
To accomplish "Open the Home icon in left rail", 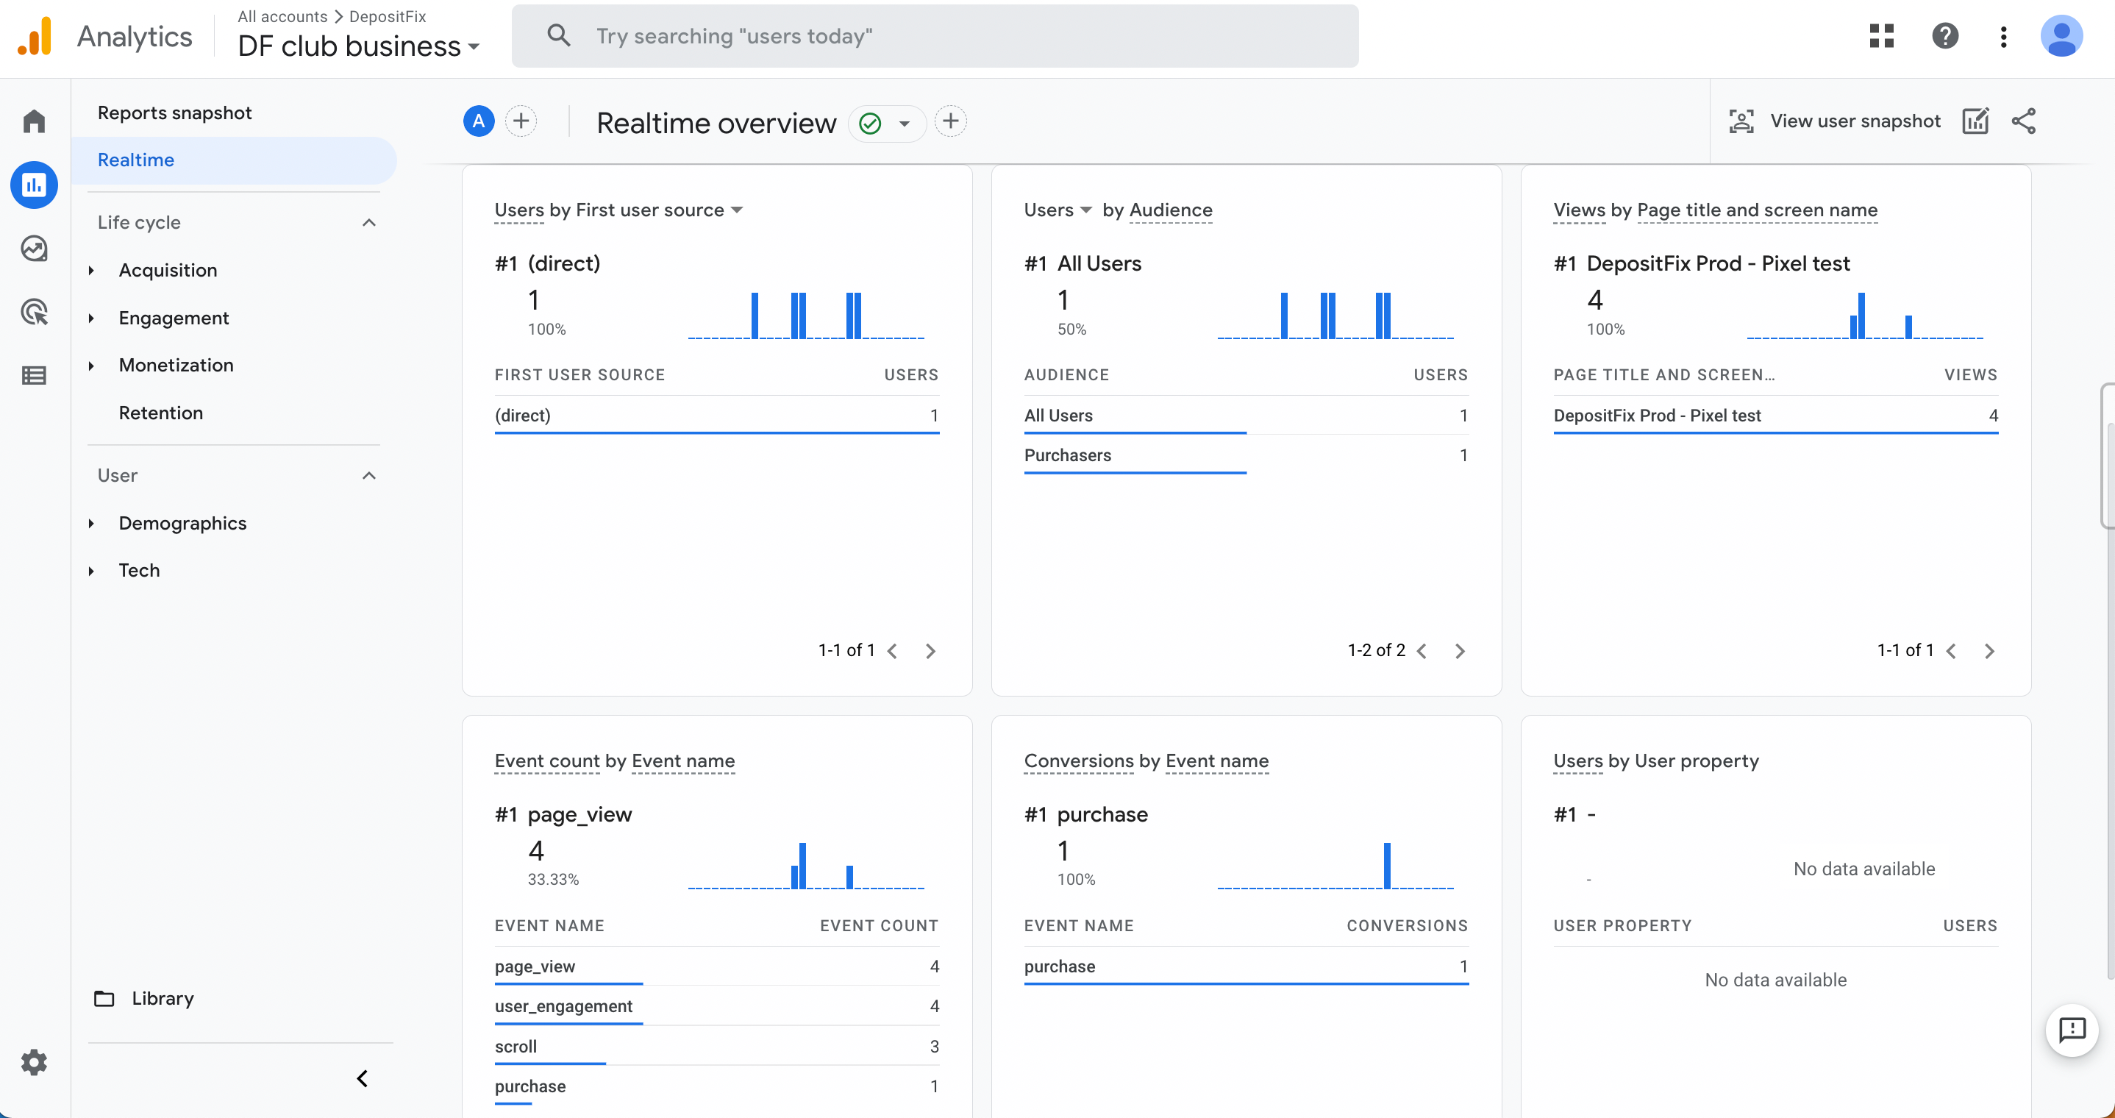I will [x=34, y=121].
